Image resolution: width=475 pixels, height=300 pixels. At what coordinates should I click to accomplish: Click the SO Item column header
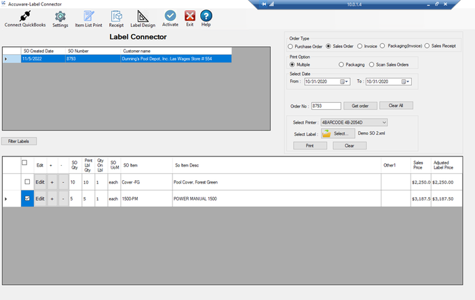click(x=147, y=165)
